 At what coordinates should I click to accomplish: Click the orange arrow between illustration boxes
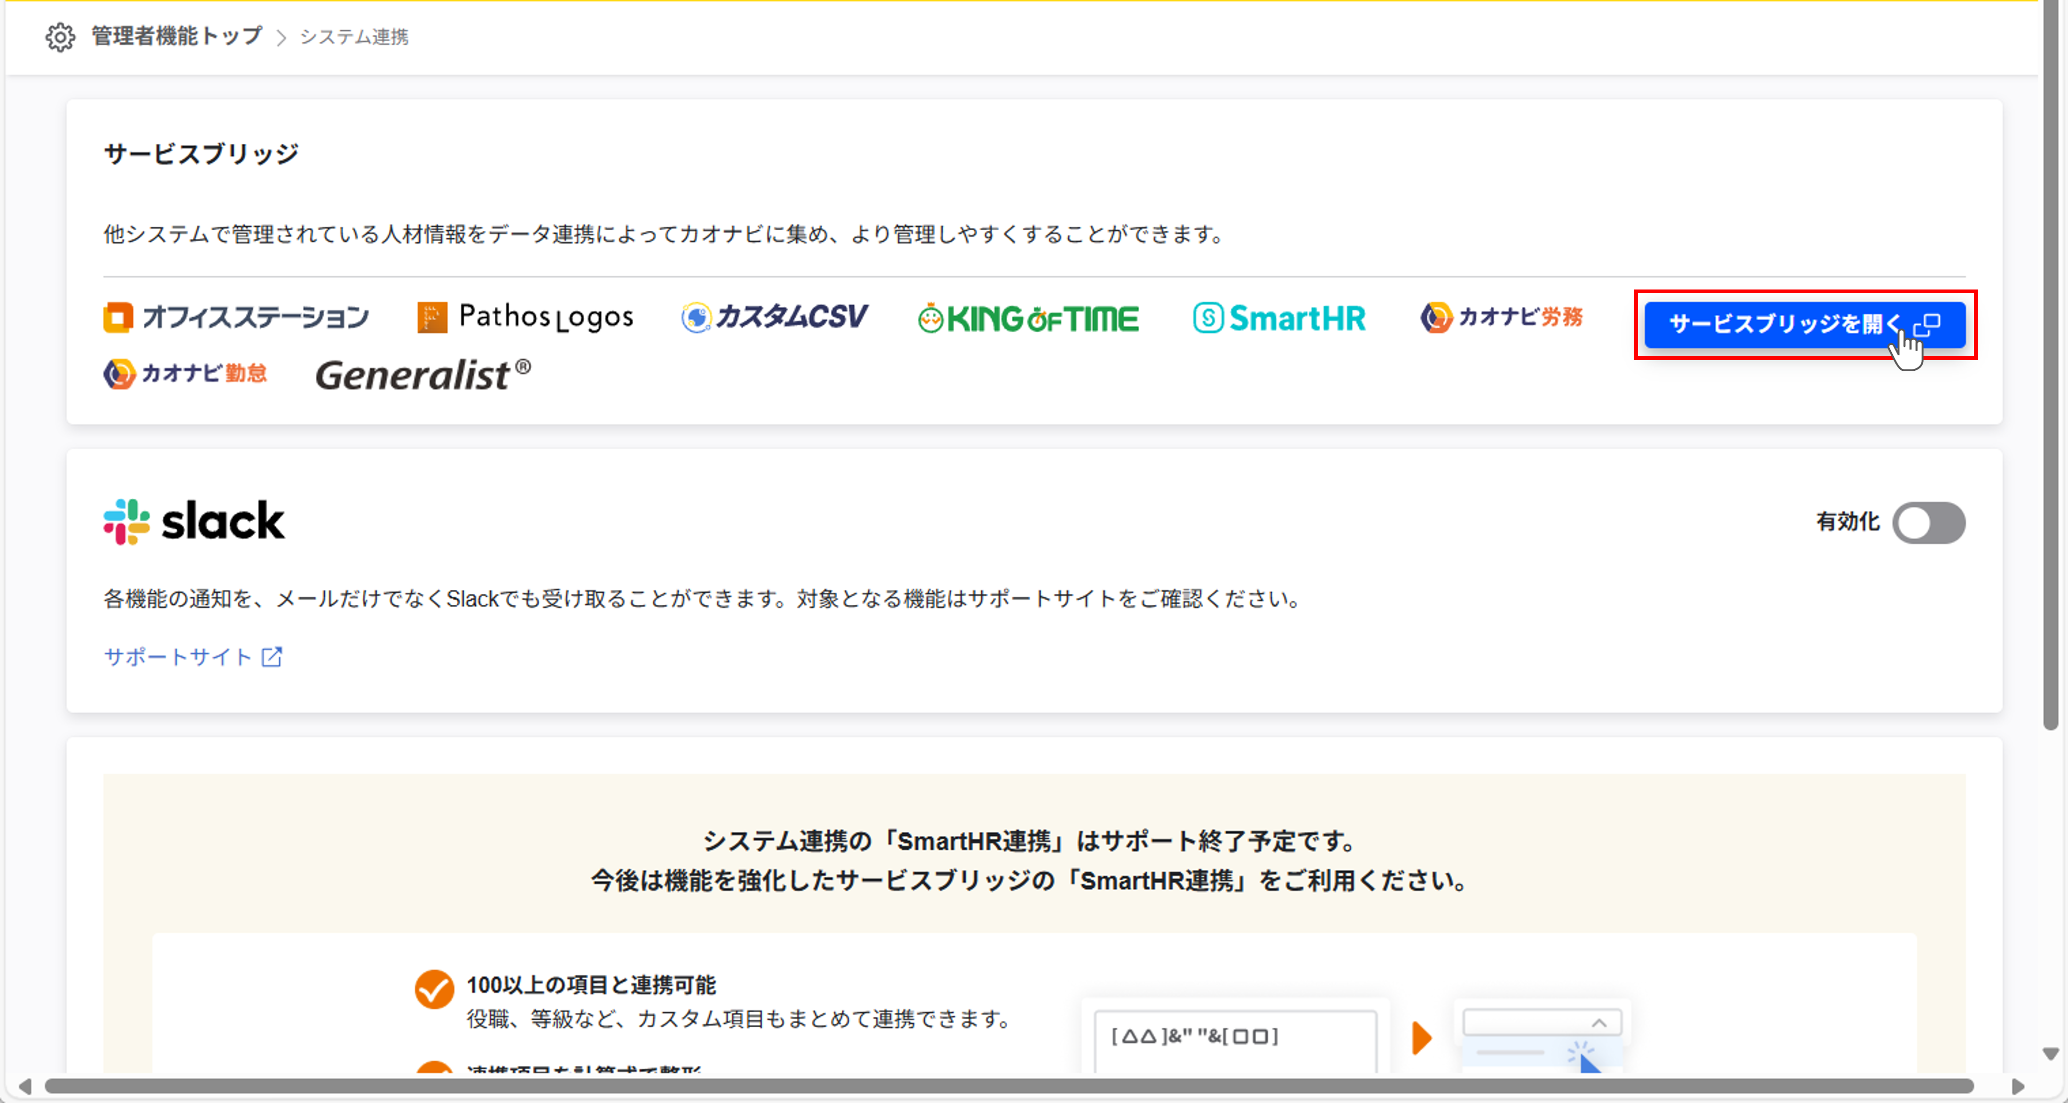point(1421,1037)
